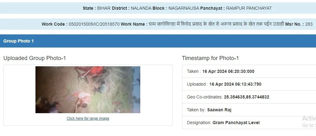
Task: Click the District value NALANDA
Action: 141,8
